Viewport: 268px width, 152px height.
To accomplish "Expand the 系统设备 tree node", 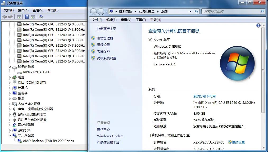I will click(10, 131).
